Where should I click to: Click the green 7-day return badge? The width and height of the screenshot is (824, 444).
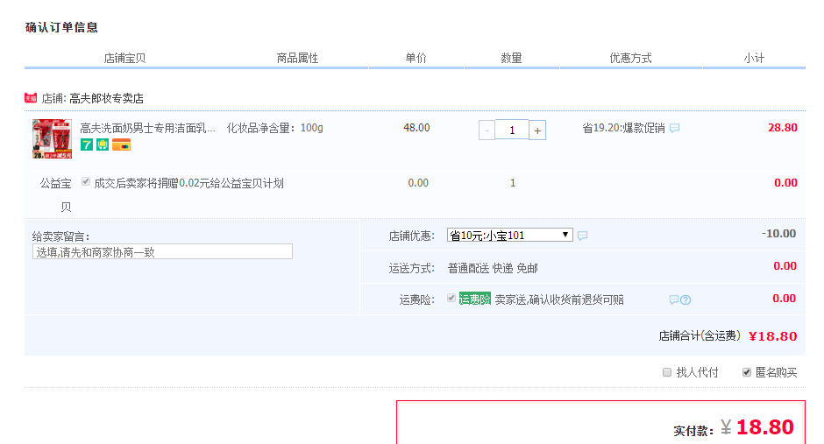(87, 144)
